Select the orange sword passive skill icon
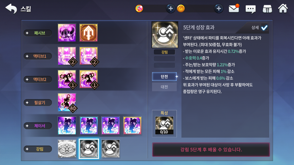The height and width of the screenshot is (165, 294). (x=88, y=33)
